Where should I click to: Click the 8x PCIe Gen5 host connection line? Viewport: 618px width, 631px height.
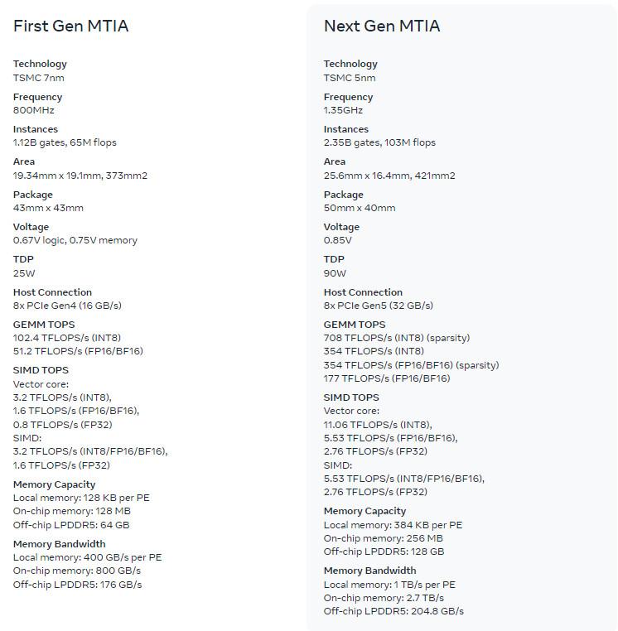379,306
